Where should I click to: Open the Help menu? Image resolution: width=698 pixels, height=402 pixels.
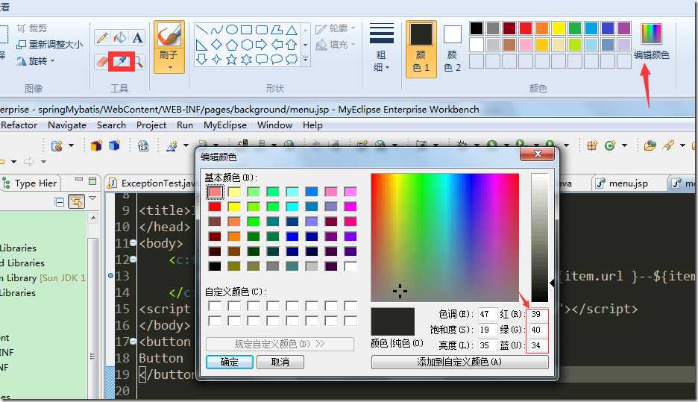point(312,125)
